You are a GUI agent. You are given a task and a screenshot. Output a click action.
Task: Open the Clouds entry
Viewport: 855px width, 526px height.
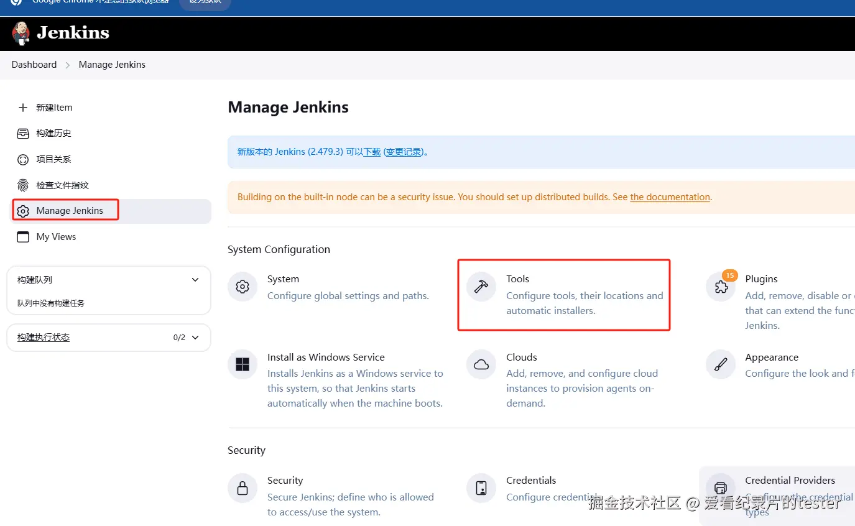tap(521, 358)
